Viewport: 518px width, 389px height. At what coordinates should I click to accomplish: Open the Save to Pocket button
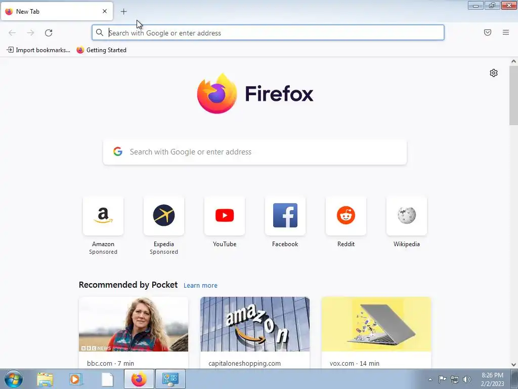488,32
